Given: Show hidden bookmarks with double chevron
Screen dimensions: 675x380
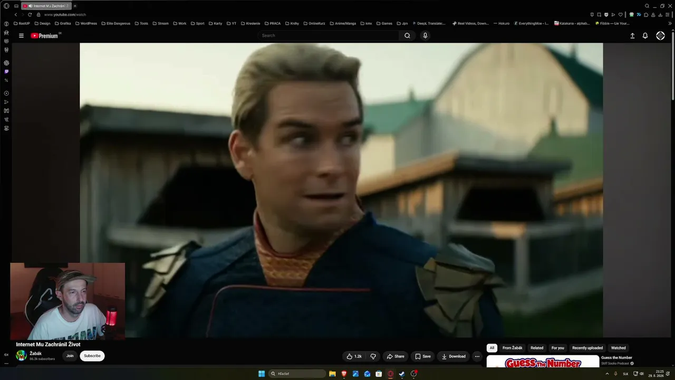Looking at the screenshot, I should 670,23.
